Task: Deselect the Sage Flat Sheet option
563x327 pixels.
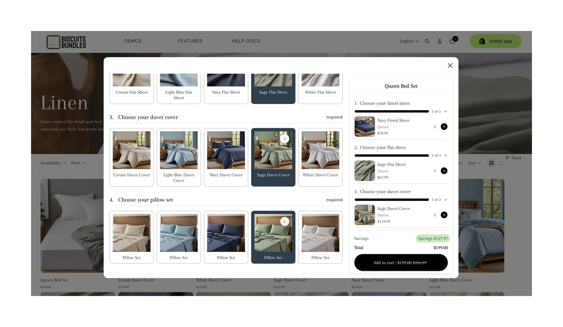Action: click(273, 88)
